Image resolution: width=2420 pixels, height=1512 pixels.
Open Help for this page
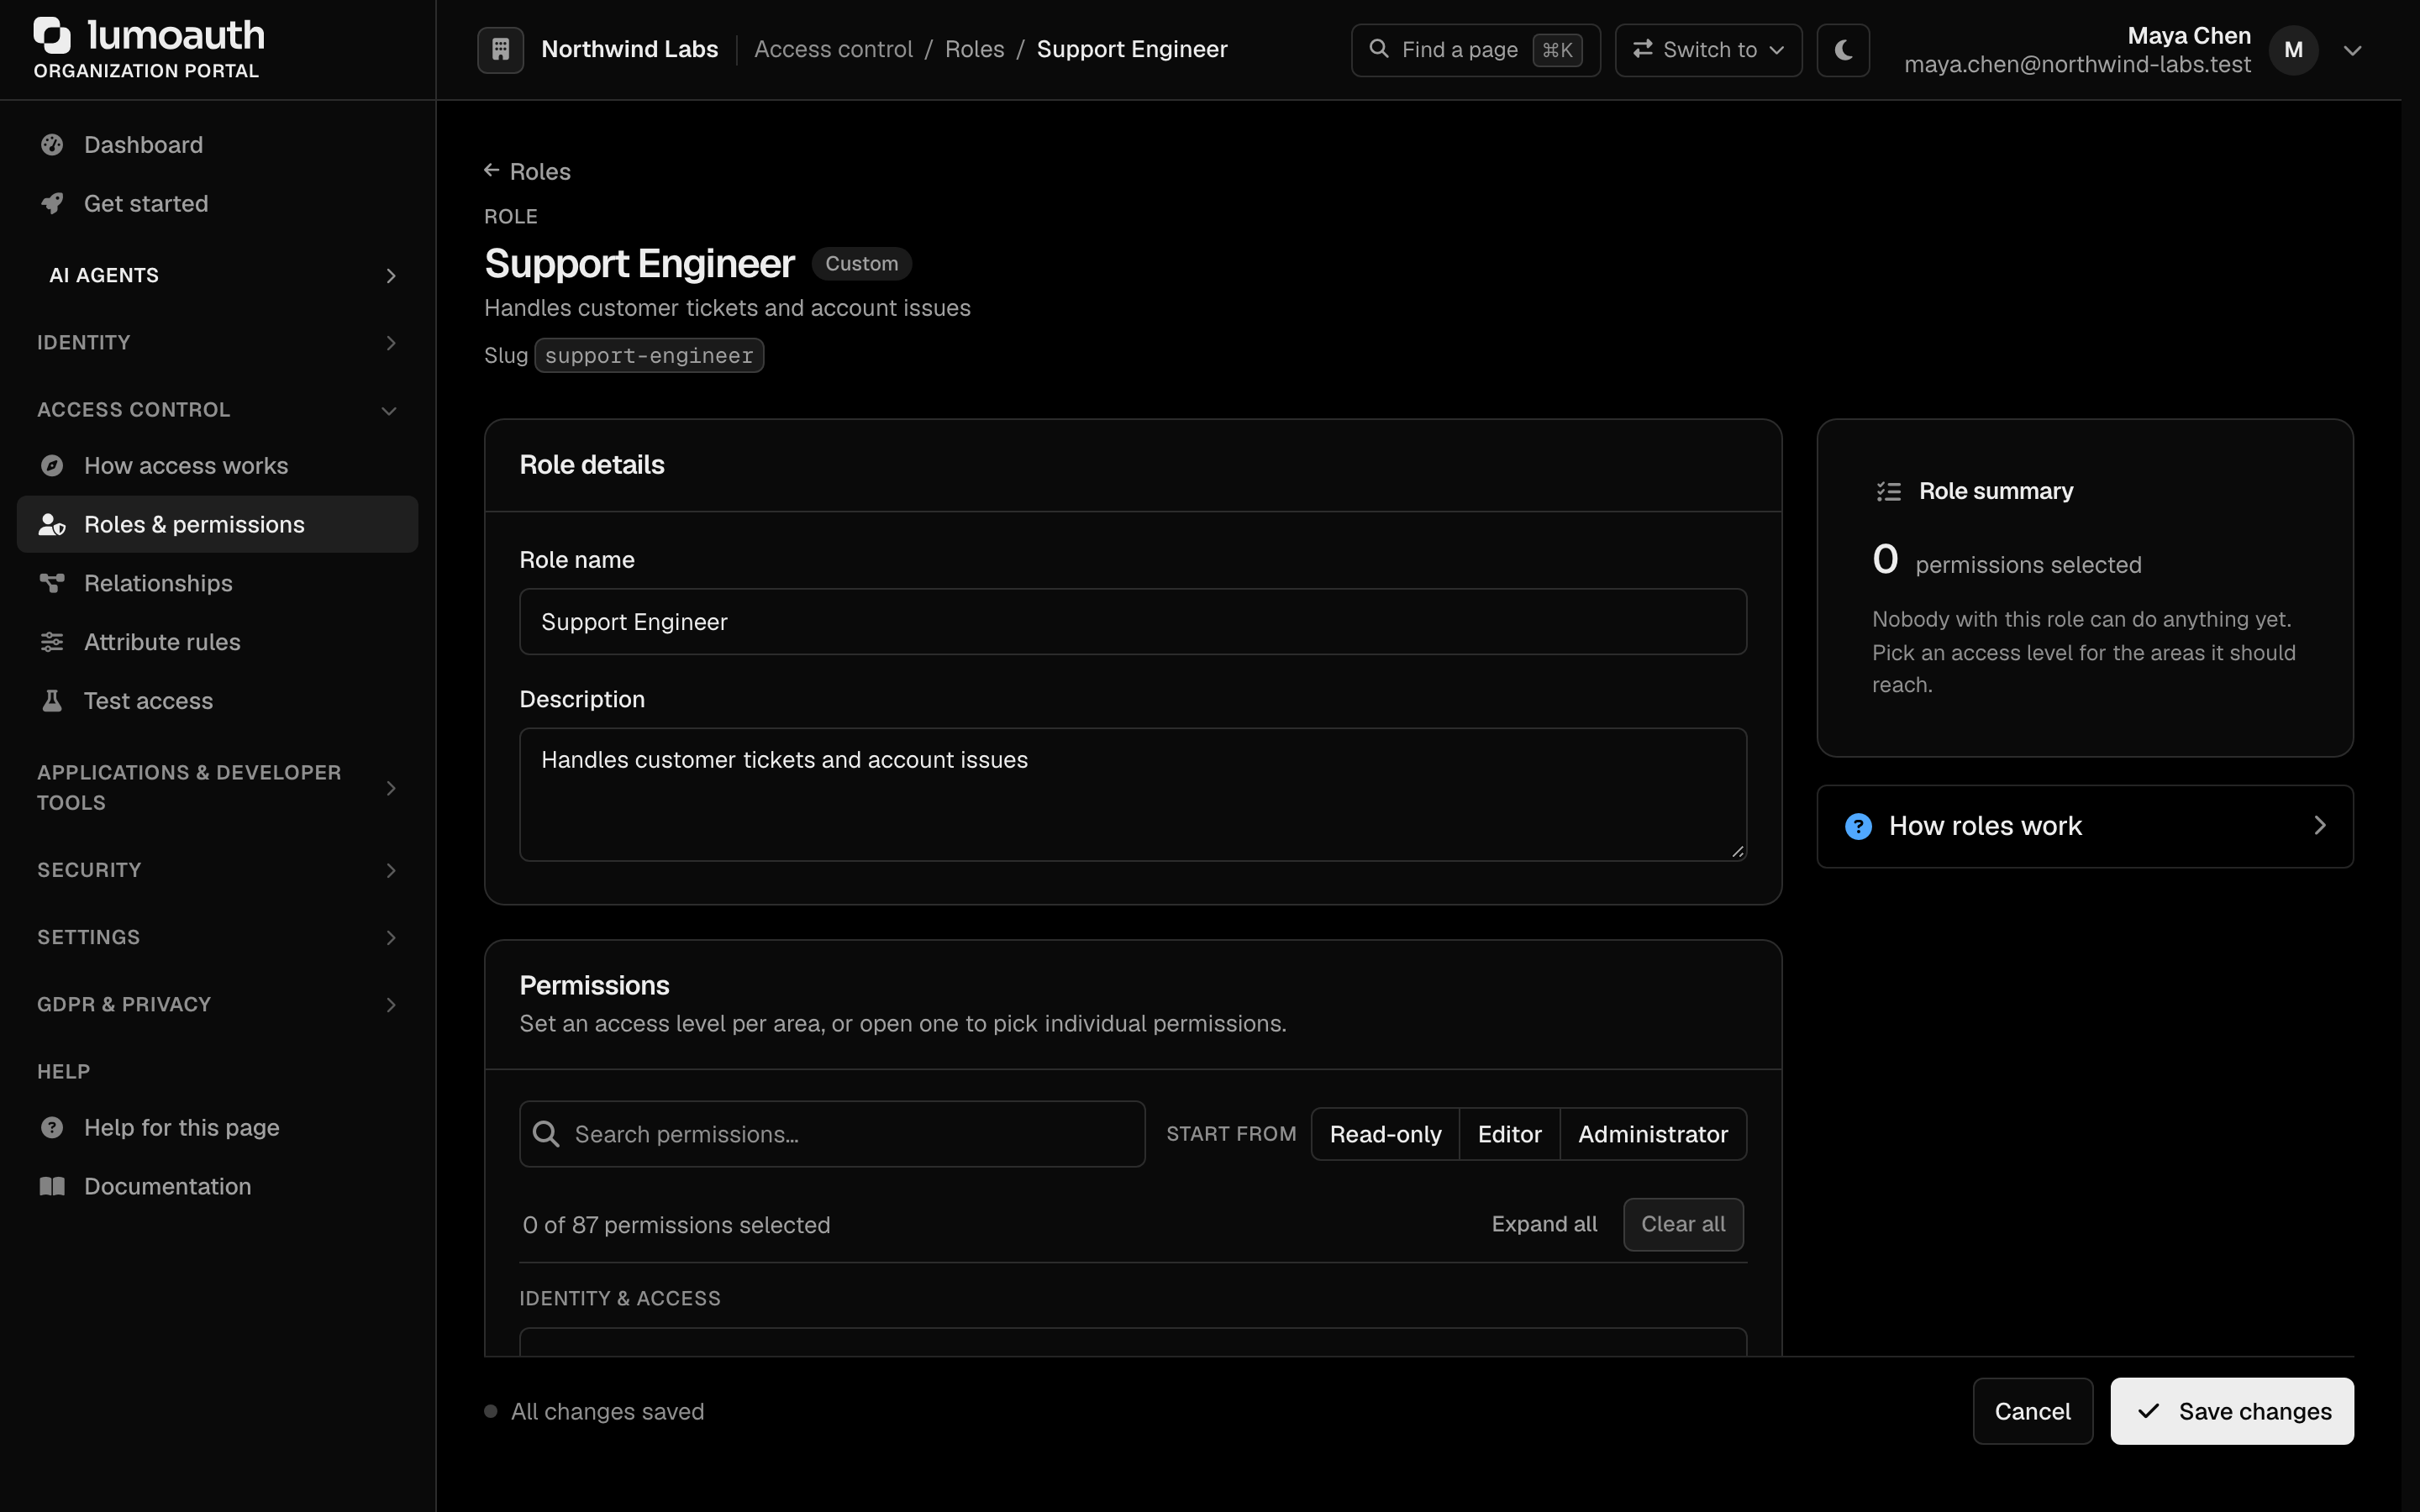click(x=217, y=1128)
